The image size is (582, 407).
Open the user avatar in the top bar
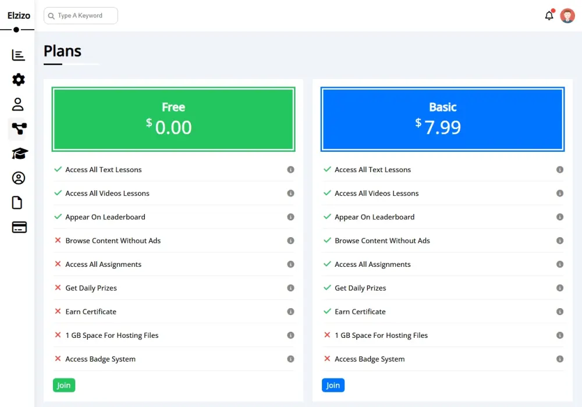567,16
